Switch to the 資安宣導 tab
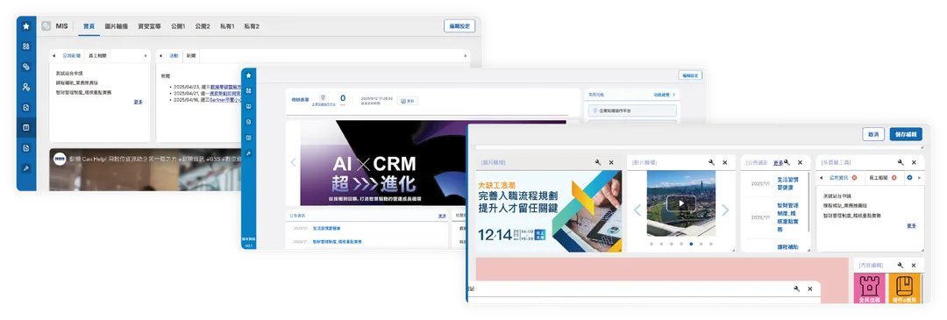947x320 pixels. [x=148, y=26]
